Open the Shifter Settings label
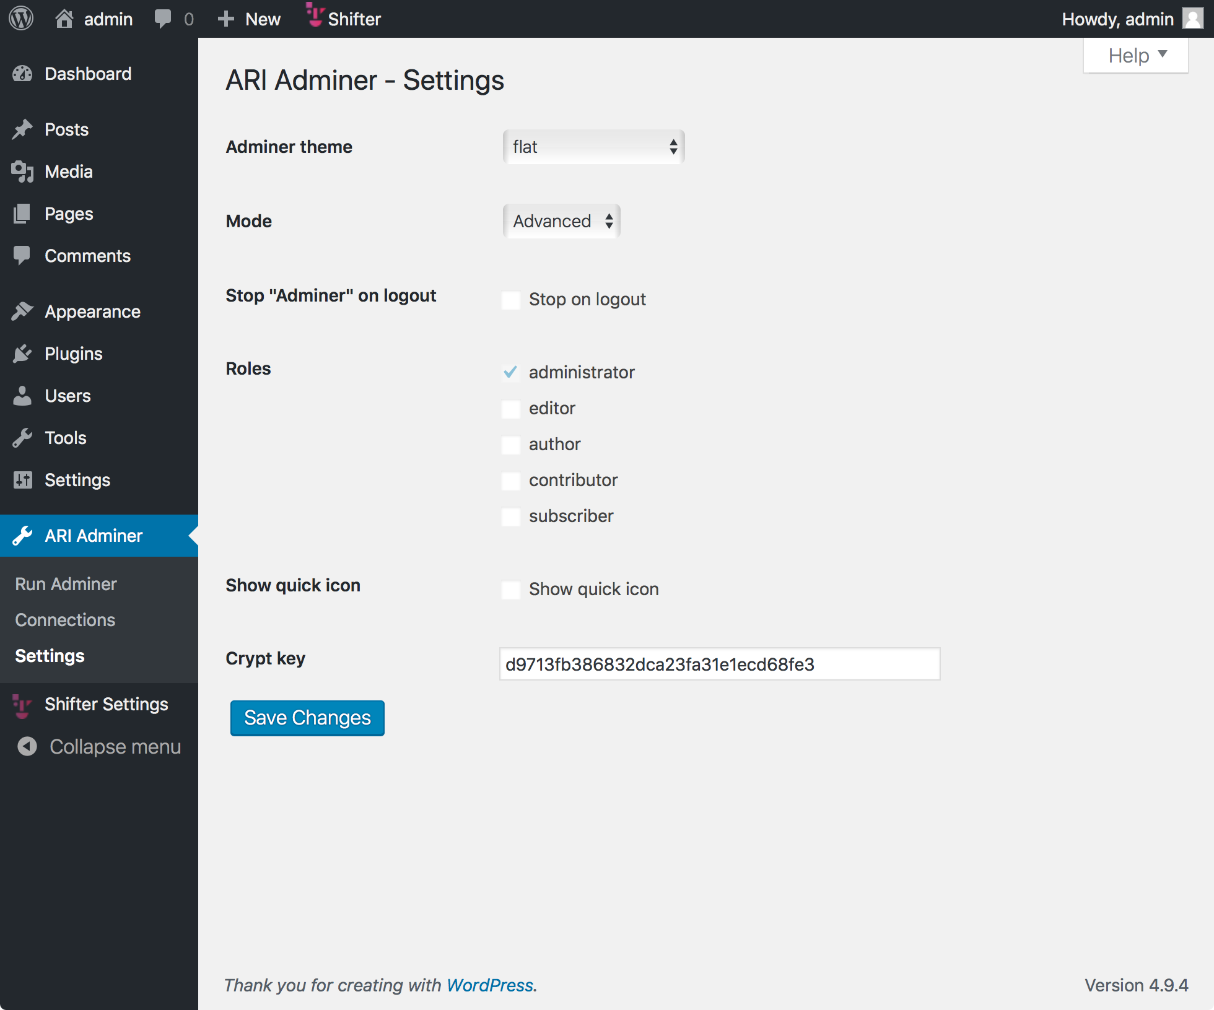The width and height of the screenshot is (1214, 1010). coord(107,704)
